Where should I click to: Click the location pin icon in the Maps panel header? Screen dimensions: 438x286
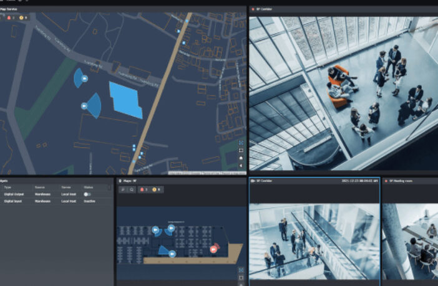pos(120,181)
